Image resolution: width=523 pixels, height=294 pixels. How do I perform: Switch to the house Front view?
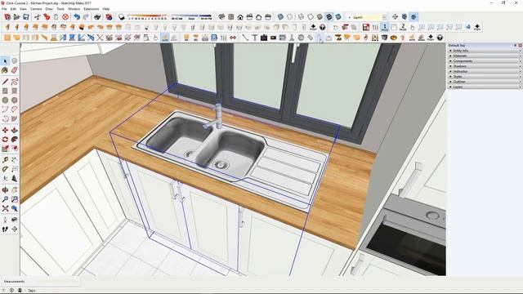[240, 16]
